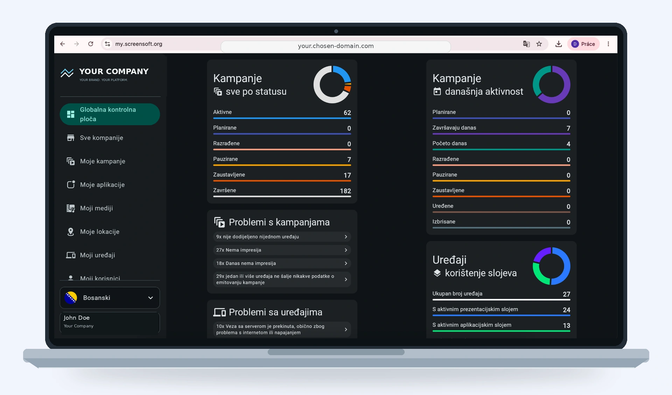Open browser three-dot menu

pyautogui.click(x=608, y=44)
